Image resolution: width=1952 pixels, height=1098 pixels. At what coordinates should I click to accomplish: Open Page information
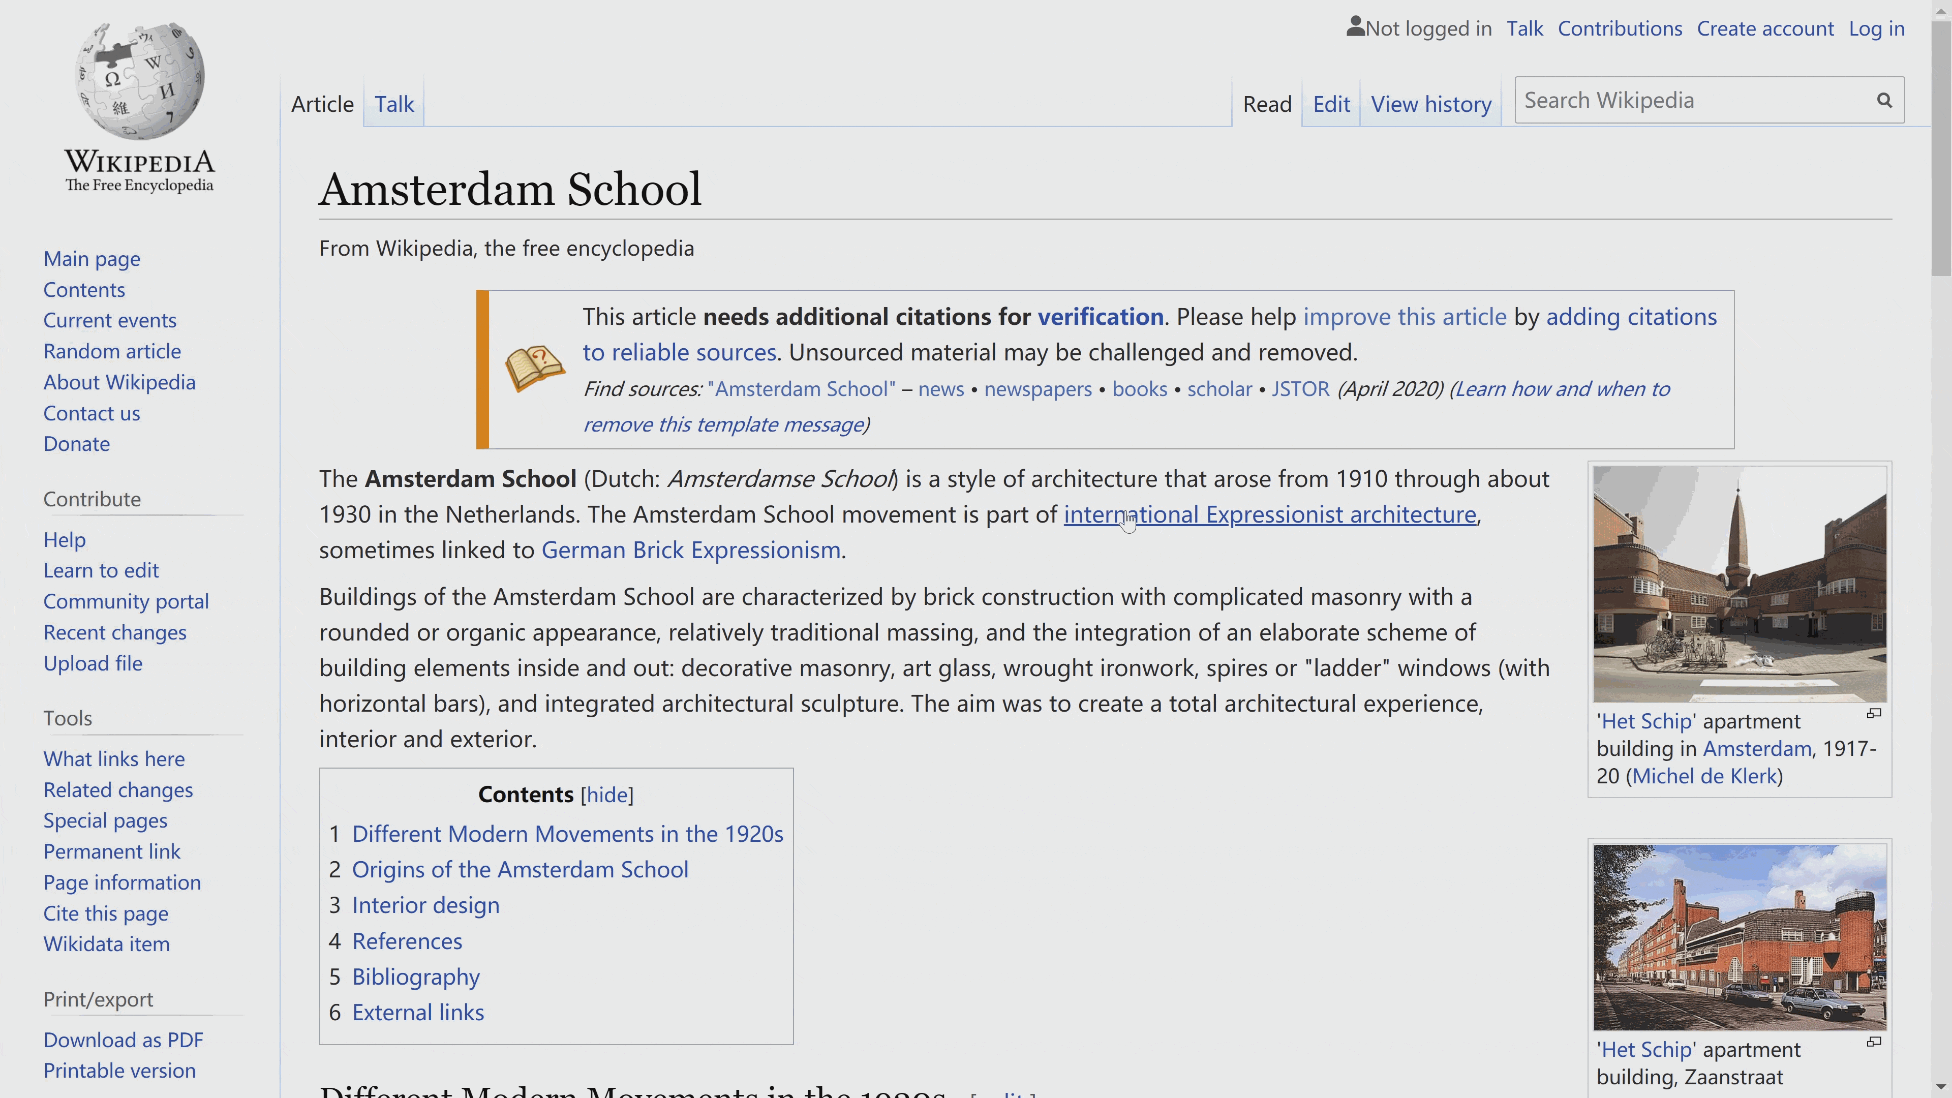tap(122, 883)
